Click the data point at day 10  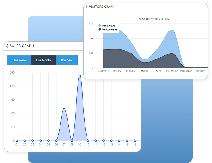(x=87, y=141)
